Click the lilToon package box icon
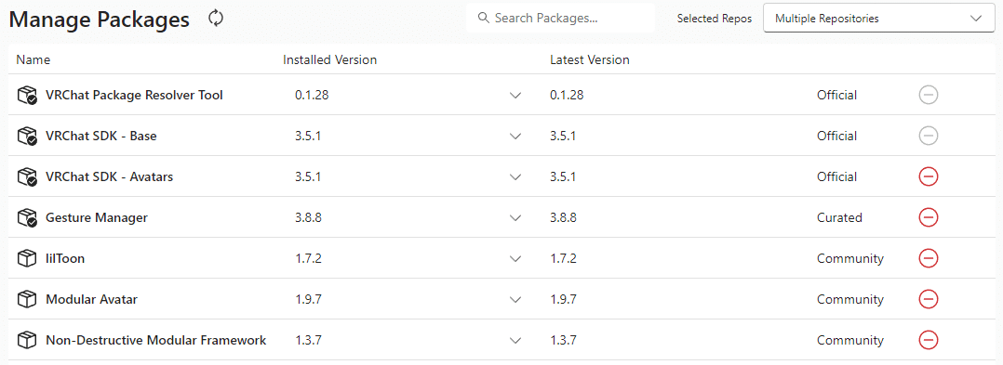Screen dimensions: 1003x365 (26, 258)
